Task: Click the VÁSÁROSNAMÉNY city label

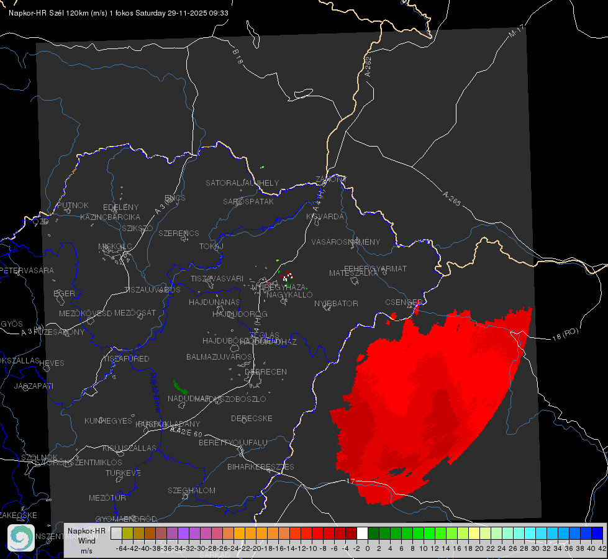Action: [346, 242]
